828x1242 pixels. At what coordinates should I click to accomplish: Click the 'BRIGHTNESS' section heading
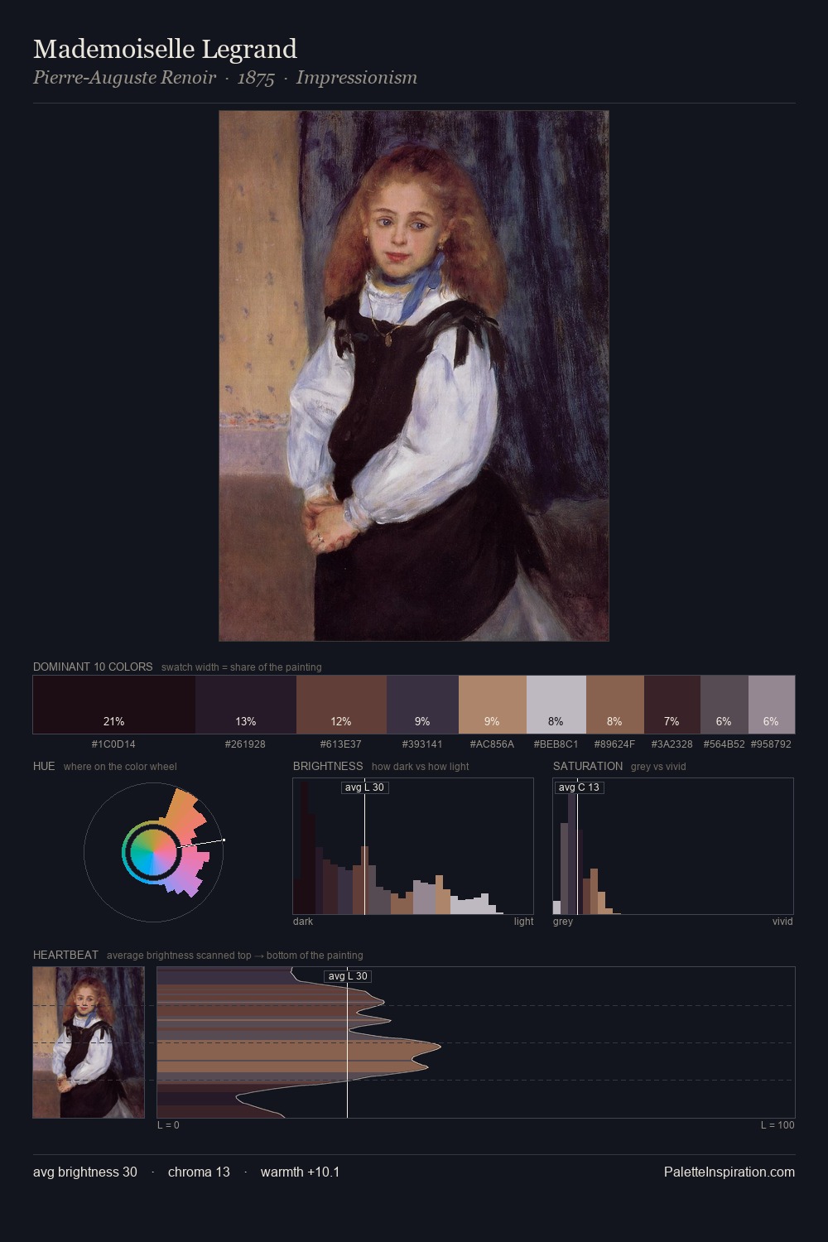coord(328,766)
